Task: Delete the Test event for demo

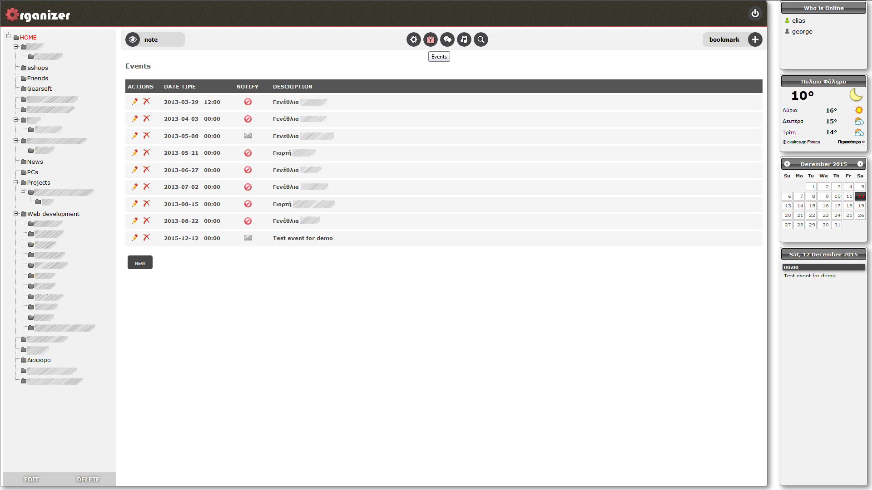Action: (146, 238)
